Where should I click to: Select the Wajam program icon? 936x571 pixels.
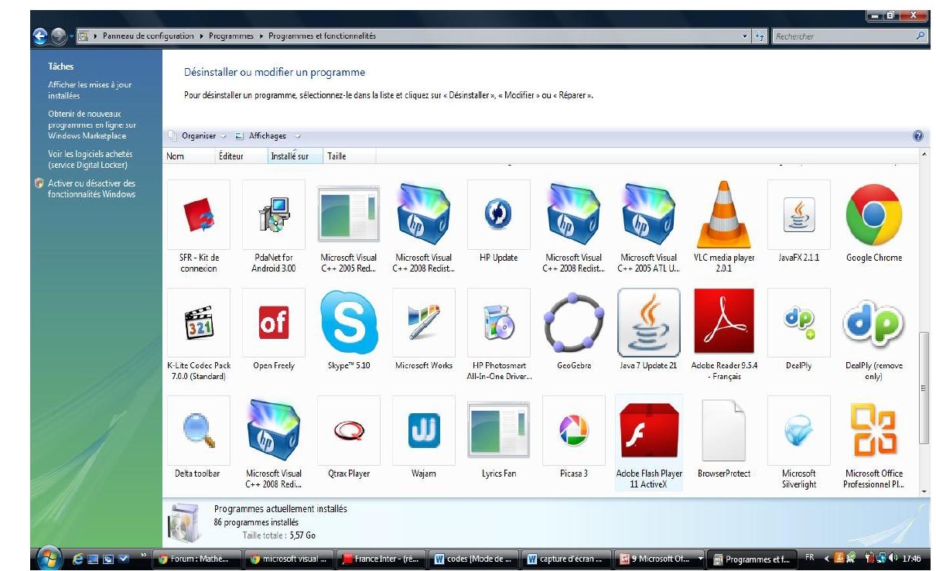pos(424,429)
